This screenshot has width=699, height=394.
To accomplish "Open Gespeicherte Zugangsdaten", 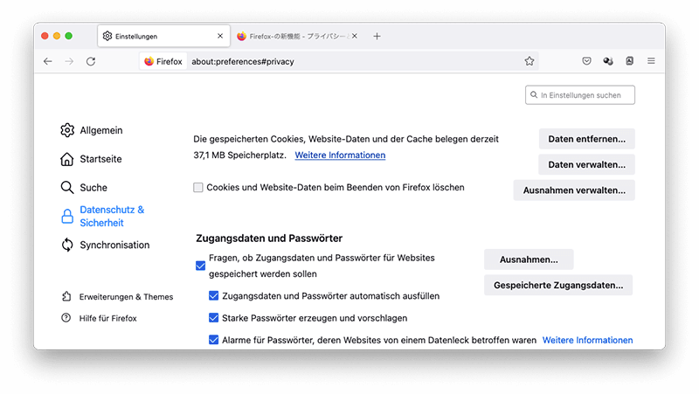I will pyautogui.click(x=557, y=285).
